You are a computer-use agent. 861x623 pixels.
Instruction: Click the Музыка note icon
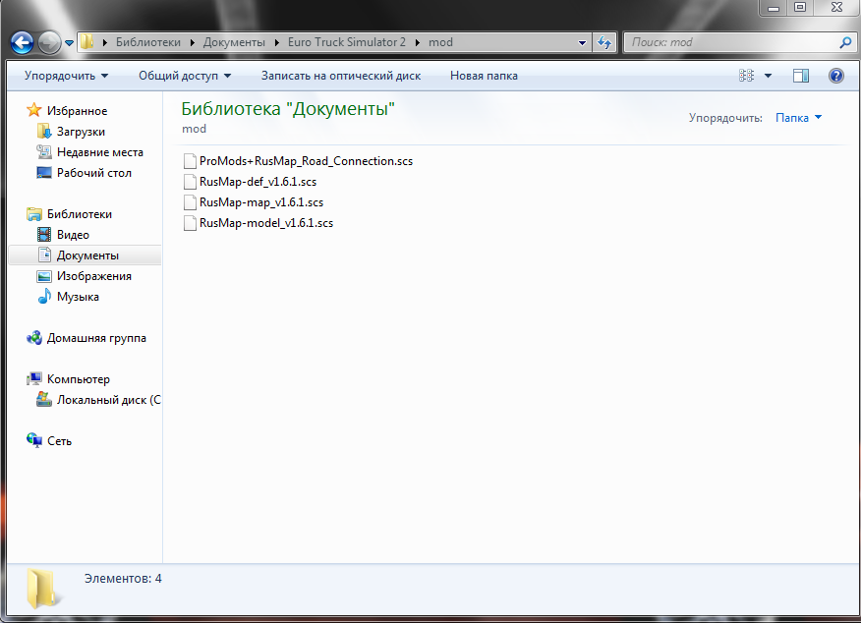click(x=44, y=297)
